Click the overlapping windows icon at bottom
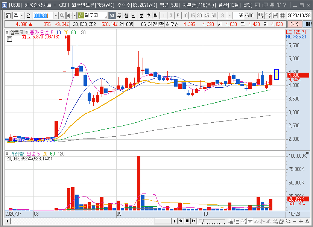 click(x=237, y=221)
